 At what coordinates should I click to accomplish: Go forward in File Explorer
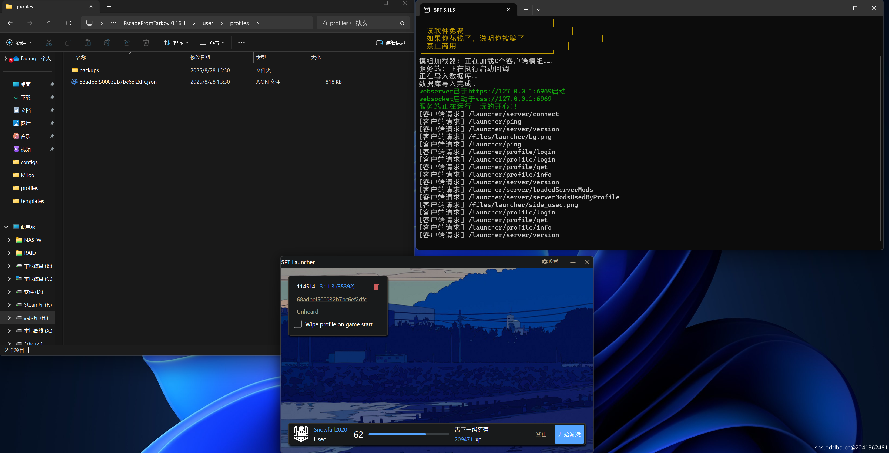pos(30,23)
